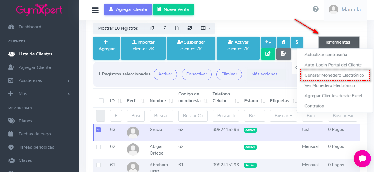
Task: Toggle the hamburger sidebar menu
Action: [95, 10]
